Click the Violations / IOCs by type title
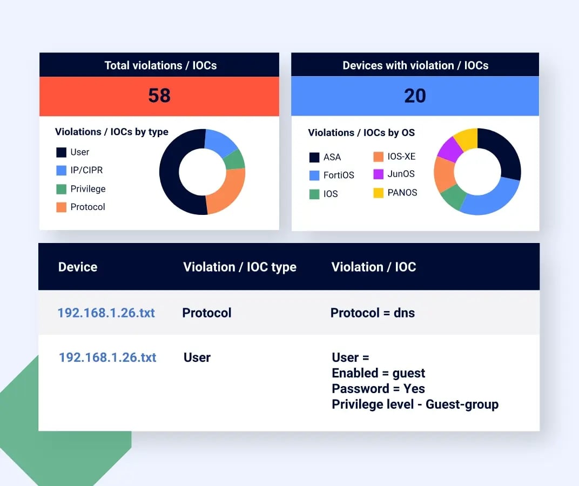This screenshot has height=486, width=579. [x=111, y=132]
